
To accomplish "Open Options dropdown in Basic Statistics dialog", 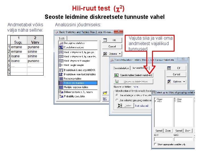I will pos(112,54).
